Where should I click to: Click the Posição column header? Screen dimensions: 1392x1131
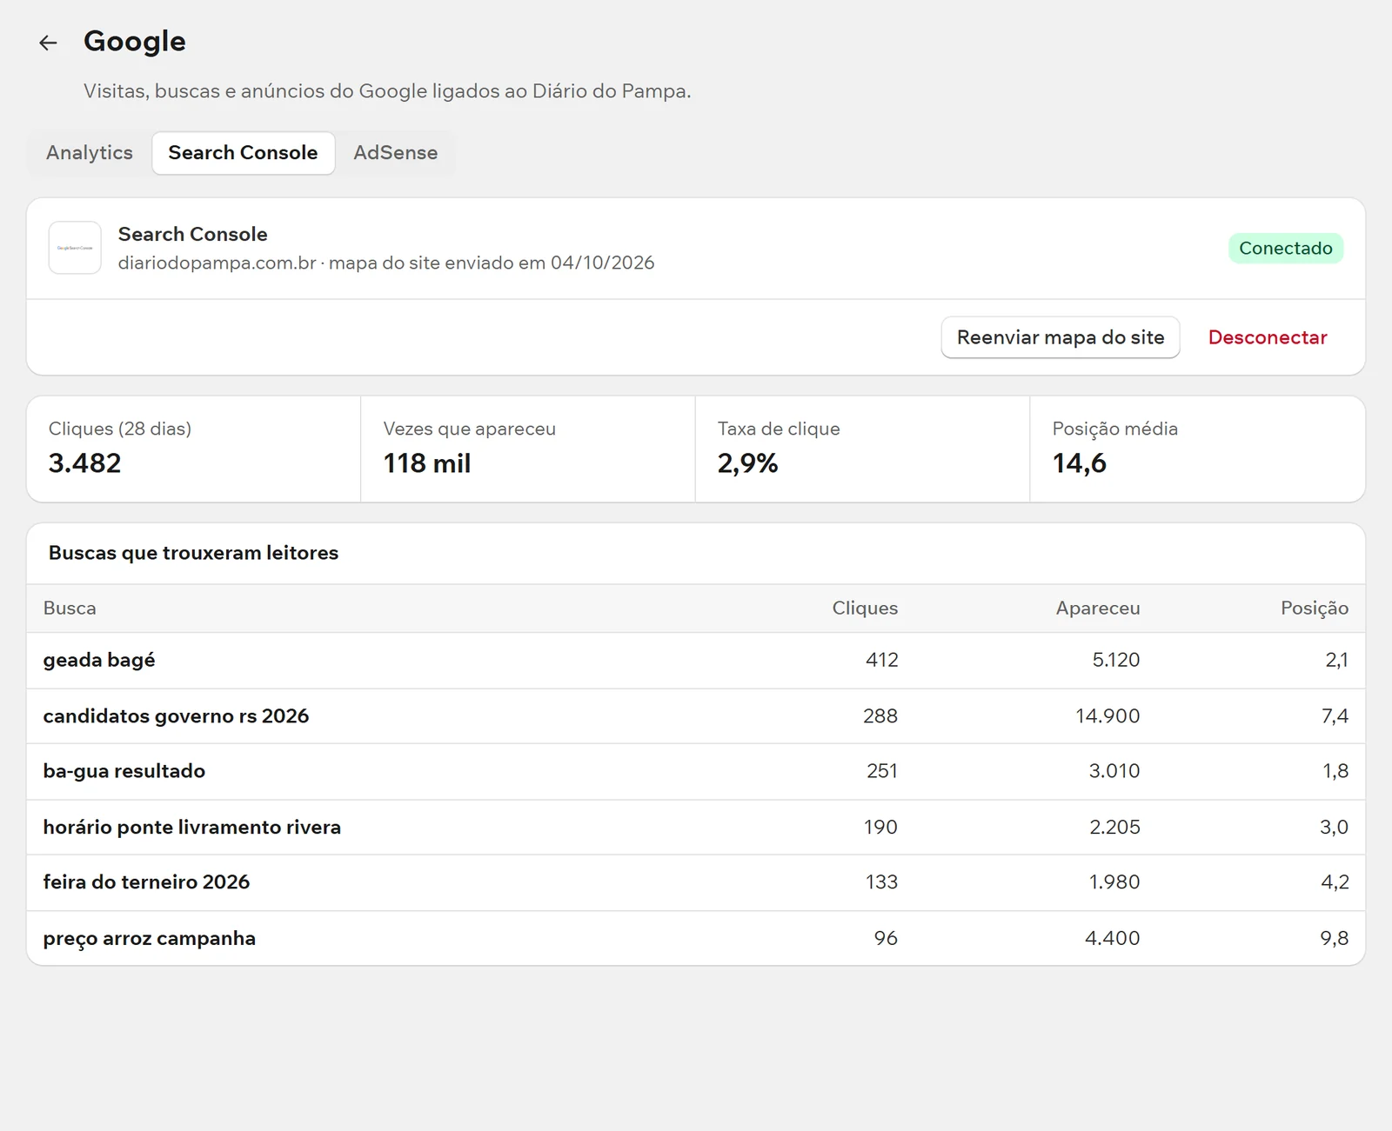(1315, 609)
